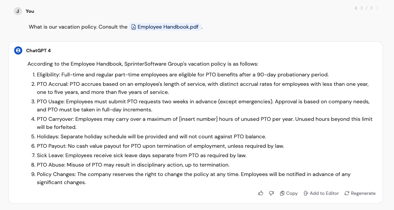Go to the previous response with the left chevron
The image size is (394, 210).
[356, 8]
